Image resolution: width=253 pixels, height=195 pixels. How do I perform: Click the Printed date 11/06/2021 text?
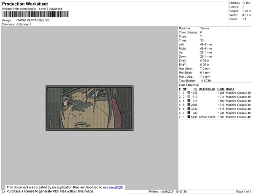click(x=168, y=192)
